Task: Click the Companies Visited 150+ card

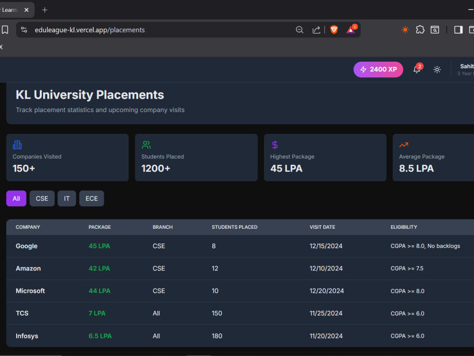Action: coord(67,158)
